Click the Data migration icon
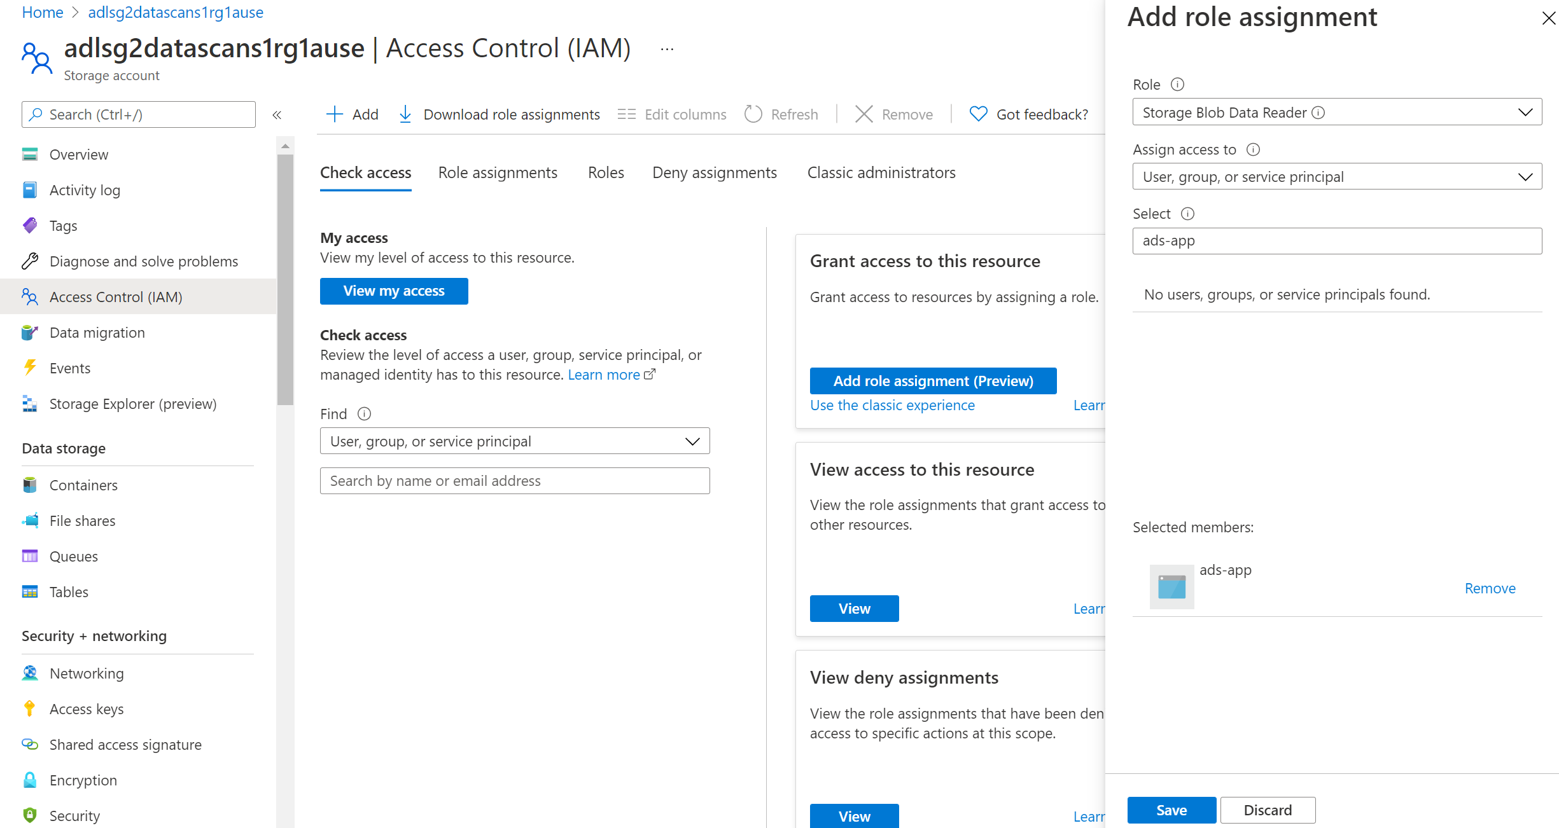1559x828 pixels. [30, 331]
